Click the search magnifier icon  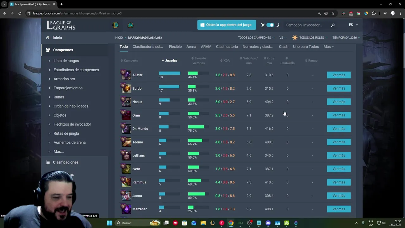tap(333, 25)
